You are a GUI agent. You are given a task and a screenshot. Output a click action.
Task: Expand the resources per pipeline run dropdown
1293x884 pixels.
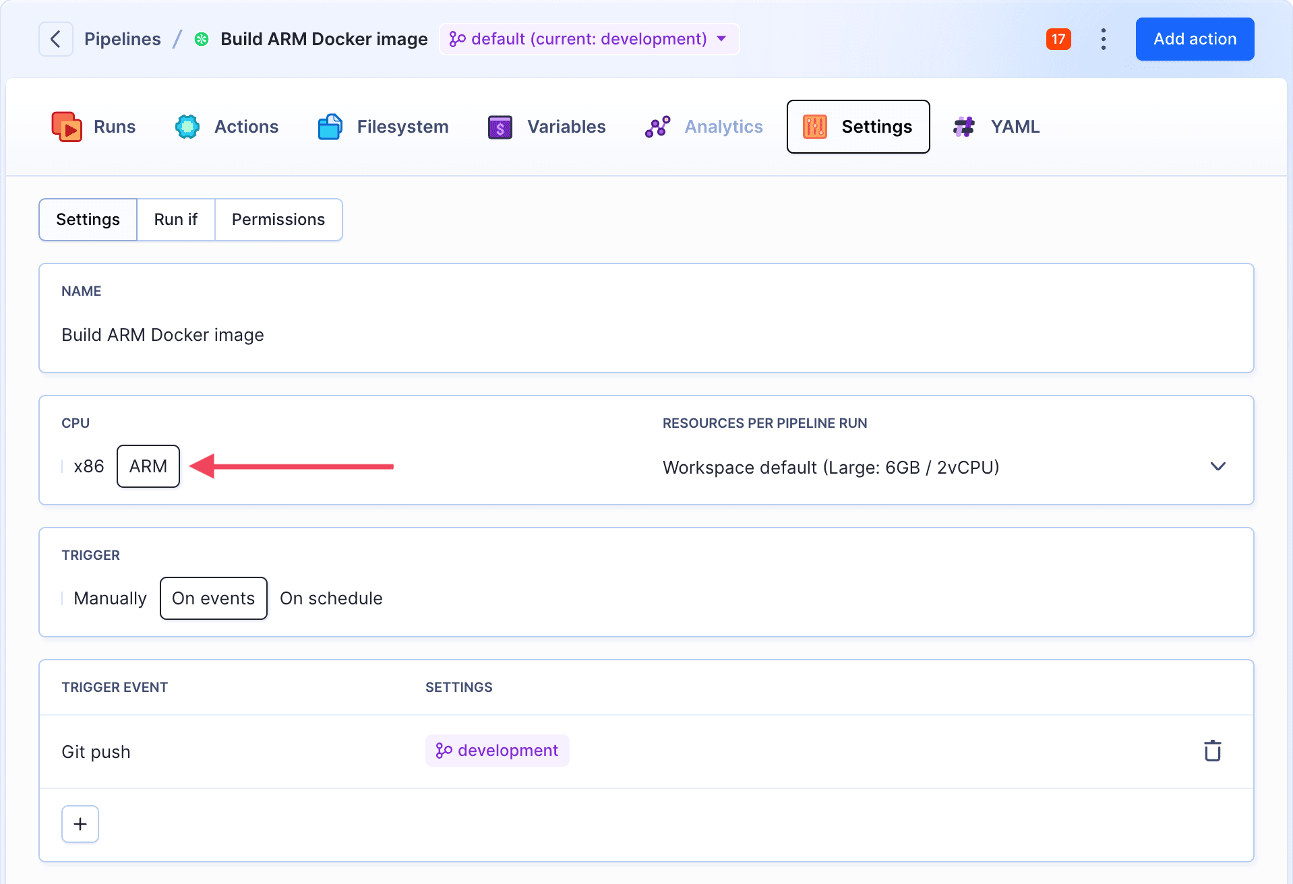tap(1217, 467)
